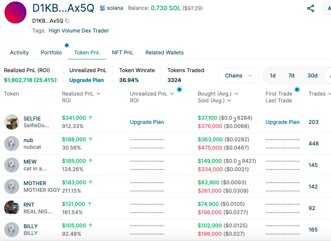The width and height of the screenshot is (331, 241).
Task: Select the Token PnL tab
Action: [87, 53]
